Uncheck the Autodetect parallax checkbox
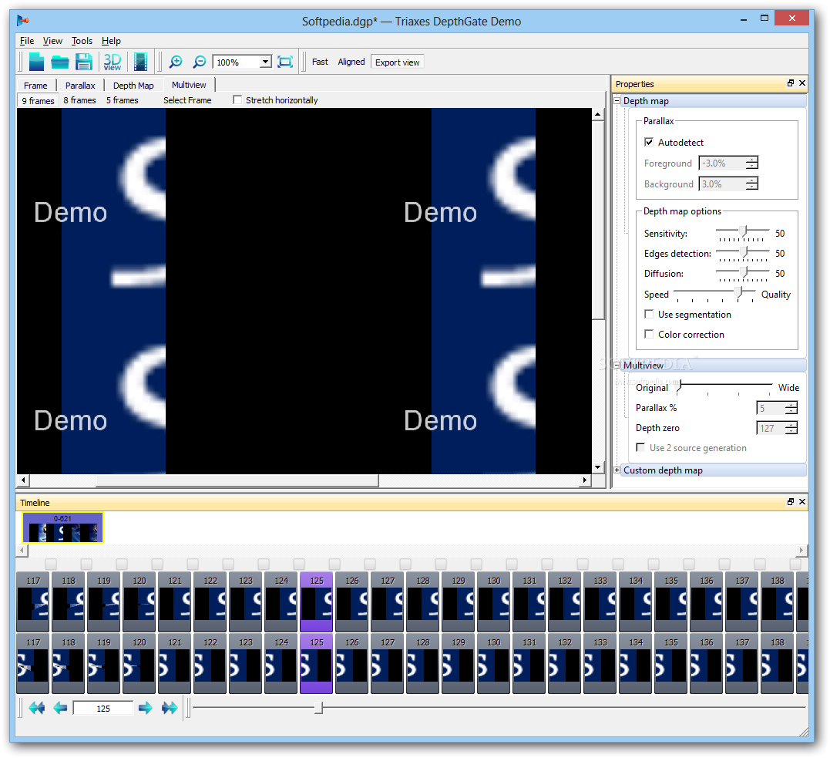This screenshot has width=830, height=758. tap(649, 142)
